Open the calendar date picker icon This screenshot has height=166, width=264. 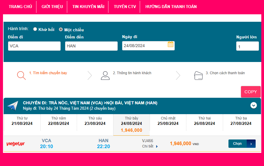click(171, 44)
